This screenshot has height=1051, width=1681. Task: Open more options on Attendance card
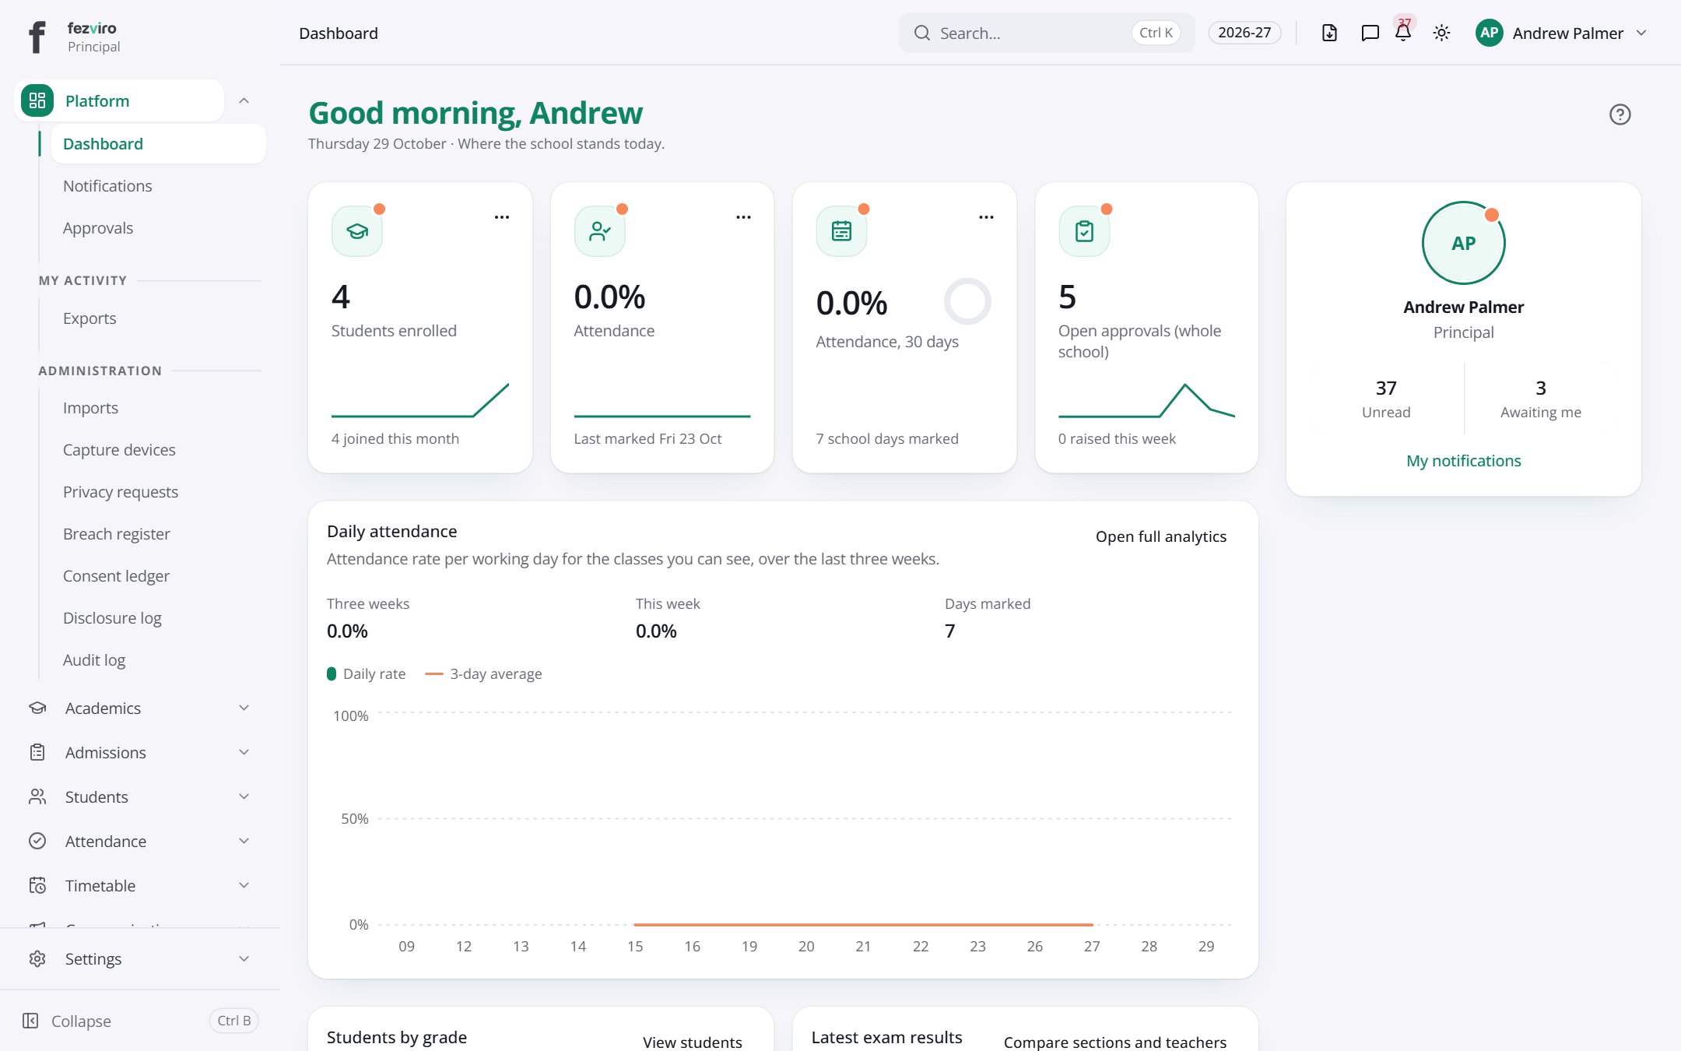pos(744,217)
